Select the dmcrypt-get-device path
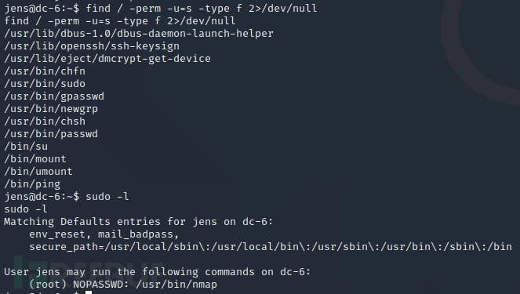520x294 pixels. pos(107,59)
